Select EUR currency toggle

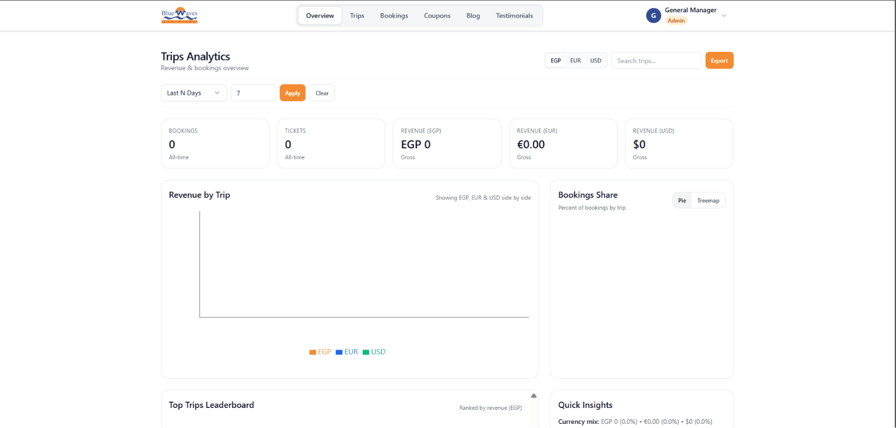tap(575, 61)
